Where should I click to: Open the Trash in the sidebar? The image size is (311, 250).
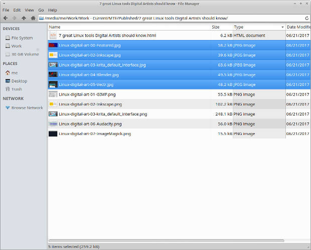14,89
